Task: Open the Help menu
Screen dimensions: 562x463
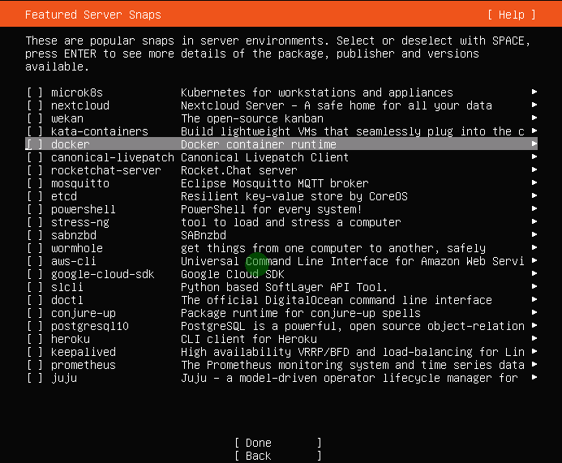Action: pyautogui.click(x=512, y=15)
